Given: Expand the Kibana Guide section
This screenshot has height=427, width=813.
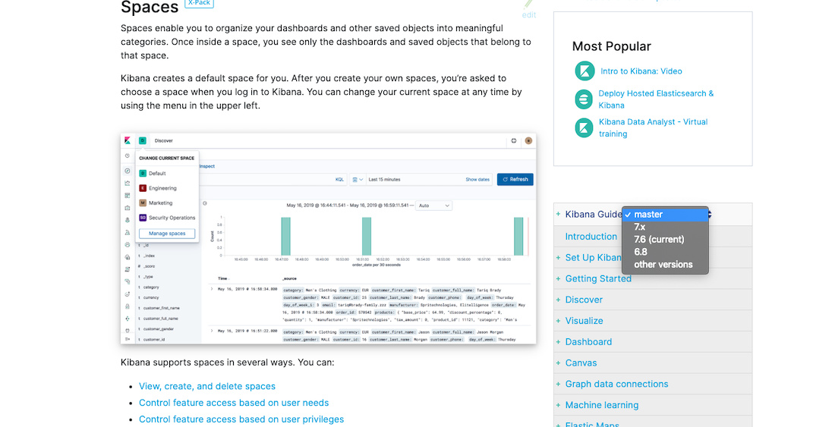Looking at the screenshot, I should tap(559, 214).
